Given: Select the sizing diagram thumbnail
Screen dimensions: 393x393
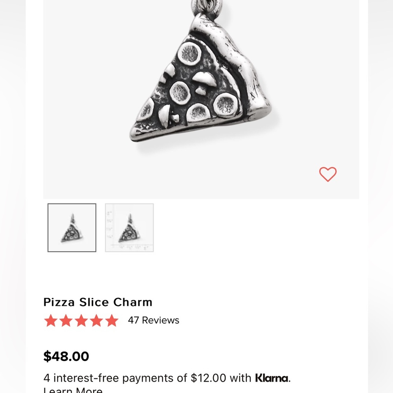Looking at the screenshot, I should coord(129,227).
